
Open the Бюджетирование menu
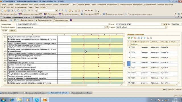click(x=126, y=5)
